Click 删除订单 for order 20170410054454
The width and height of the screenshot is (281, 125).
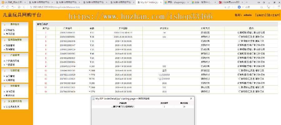tap(259, 91)
